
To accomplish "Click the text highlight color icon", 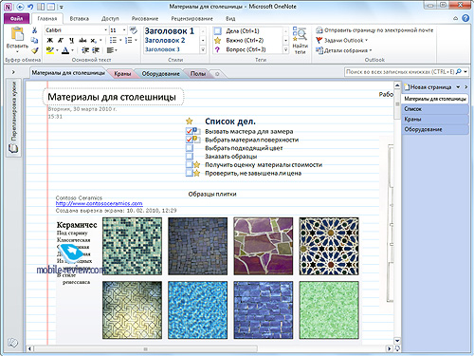I will point(50,50).
